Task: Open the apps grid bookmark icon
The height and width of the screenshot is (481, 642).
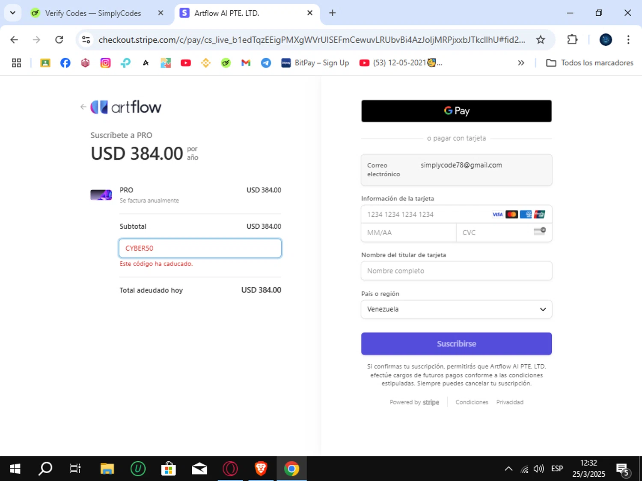Action: [x=16, y=63]
